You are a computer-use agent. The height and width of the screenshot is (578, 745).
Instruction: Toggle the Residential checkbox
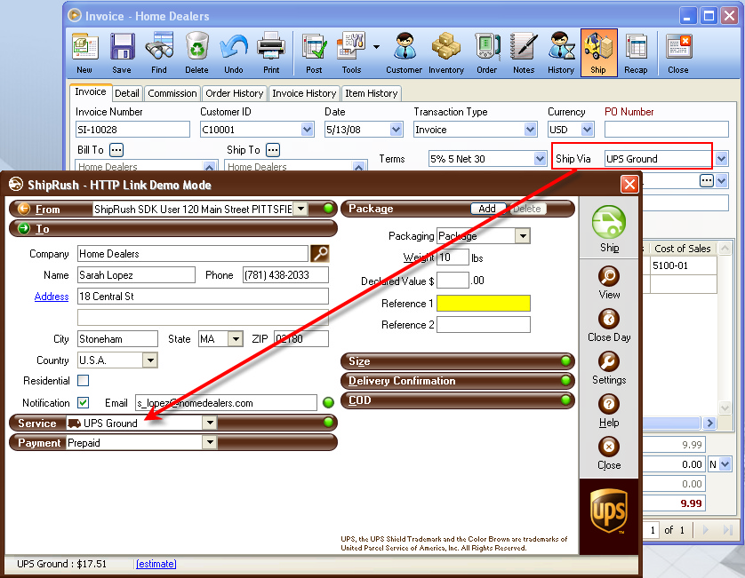[84, 381]
